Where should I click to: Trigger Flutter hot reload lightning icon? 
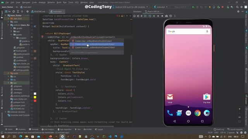pyautogui.click(x=210, y=7)
